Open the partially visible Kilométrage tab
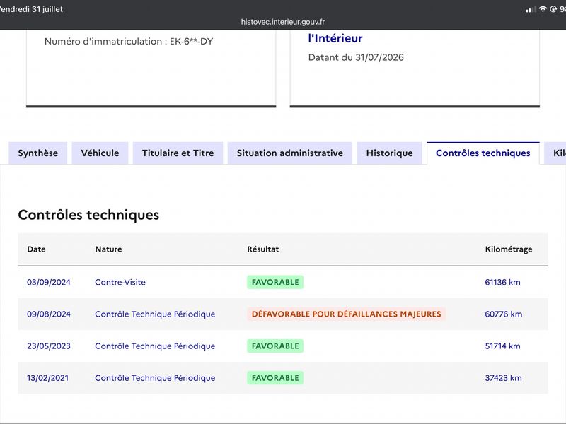This screenshot has width=566, height=424. point(556,153)
